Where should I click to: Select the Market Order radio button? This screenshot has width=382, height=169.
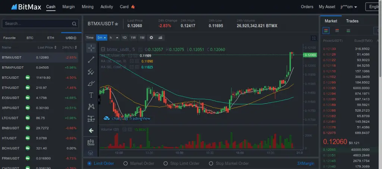[125, 163]
